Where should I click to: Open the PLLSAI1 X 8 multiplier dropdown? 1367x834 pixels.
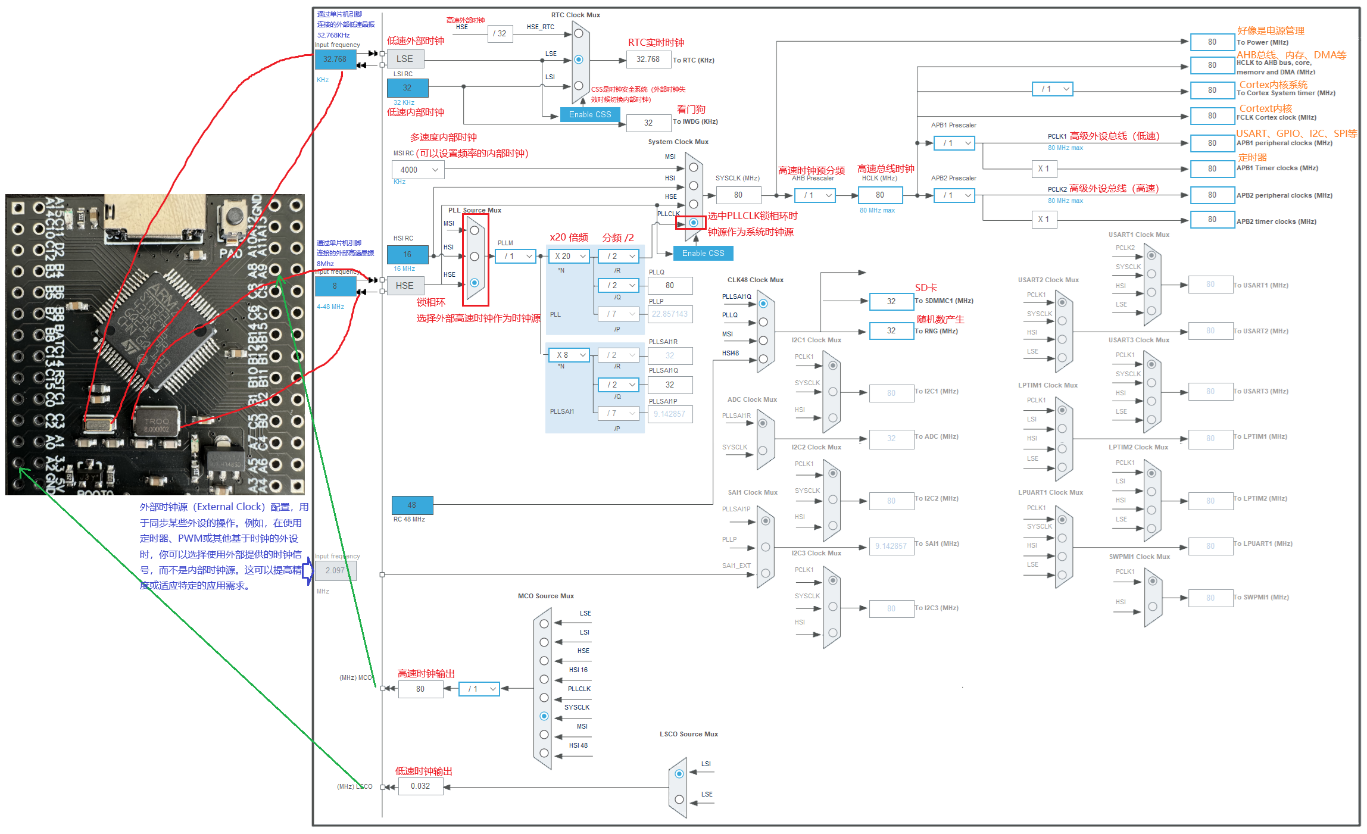[x=569, y=355]
